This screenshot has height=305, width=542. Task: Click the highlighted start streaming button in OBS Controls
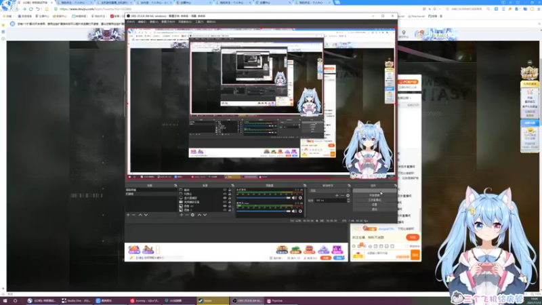(x=375, y=190)
